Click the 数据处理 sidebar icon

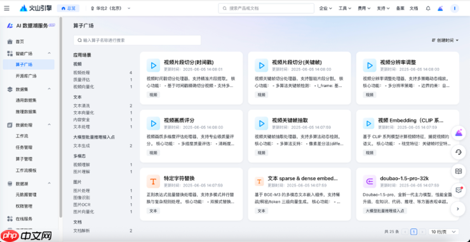point(10,124)
